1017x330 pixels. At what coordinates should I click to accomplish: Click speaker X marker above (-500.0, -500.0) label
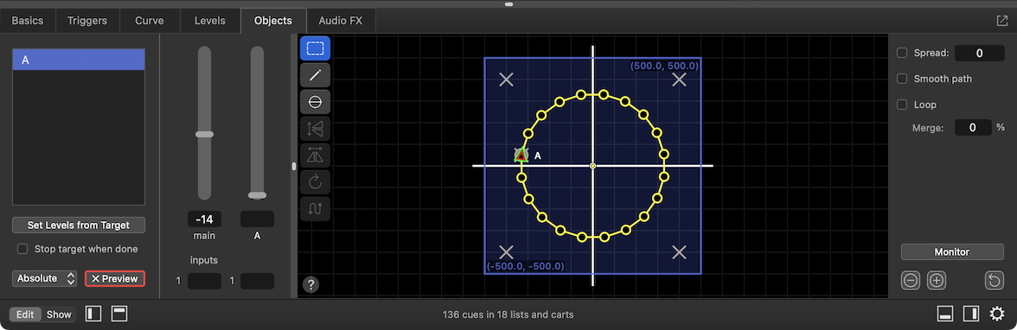(x=507, y=252)
